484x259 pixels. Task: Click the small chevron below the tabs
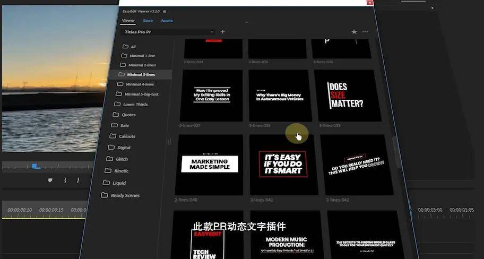[246, 22]
